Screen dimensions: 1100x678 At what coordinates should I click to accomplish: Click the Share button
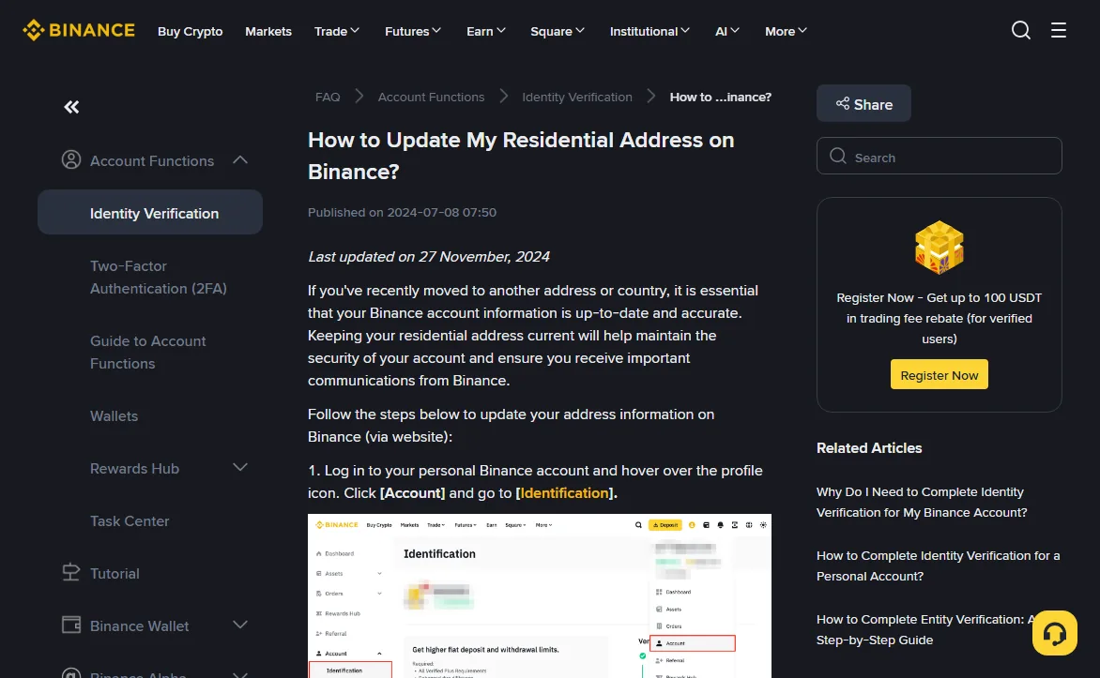pos(863,104)
